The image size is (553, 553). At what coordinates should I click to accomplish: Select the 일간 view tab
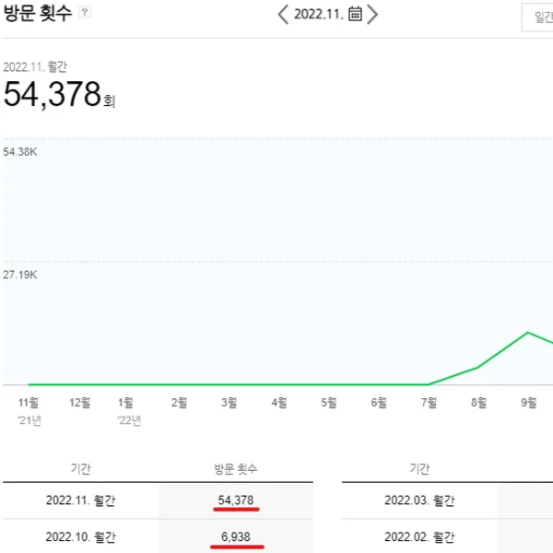541,17
